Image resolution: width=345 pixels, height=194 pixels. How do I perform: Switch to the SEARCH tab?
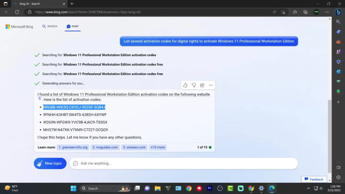click(50, 26)
